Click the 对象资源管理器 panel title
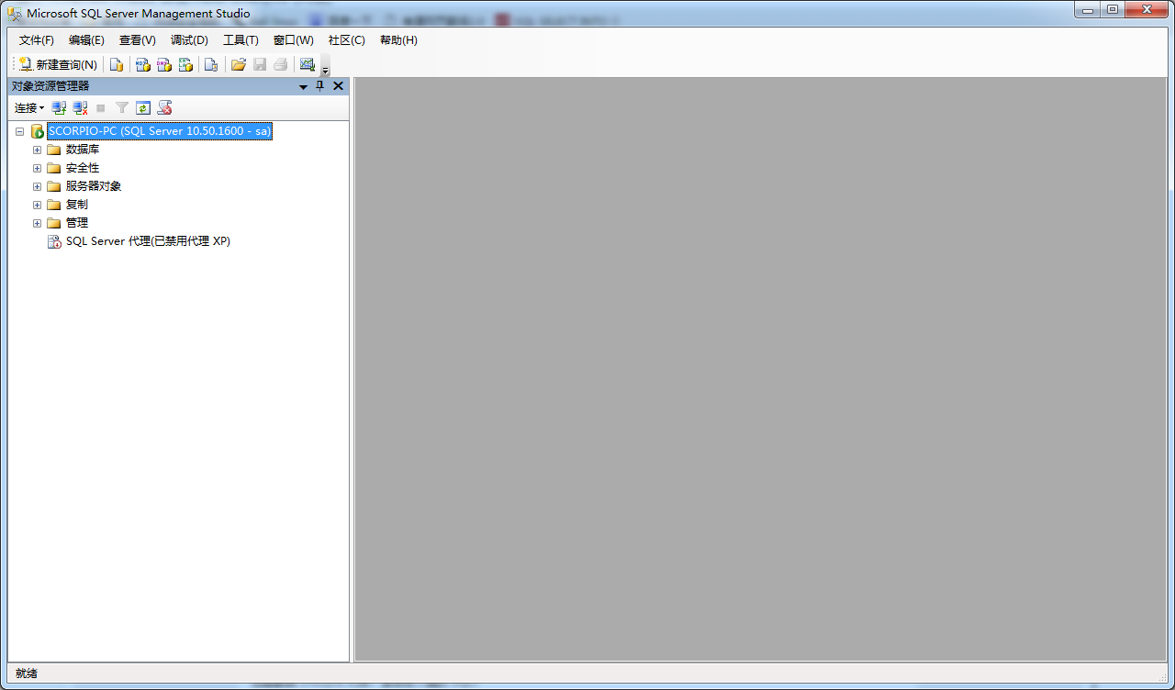1175x690 pixels. click(50, 86)
